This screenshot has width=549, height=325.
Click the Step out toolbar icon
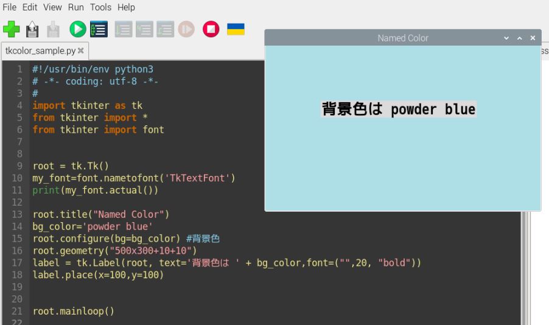[166, 29]
